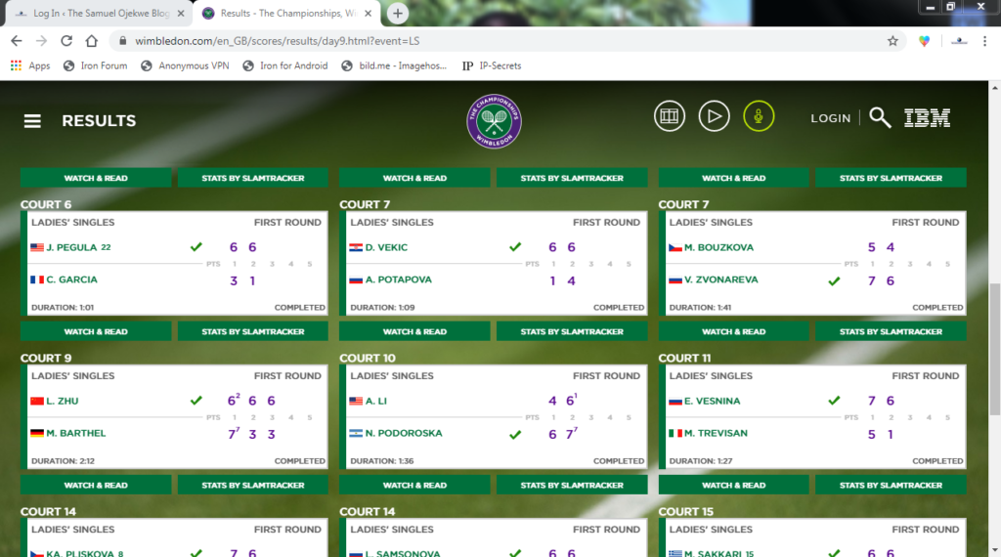1001x557 pixels.
Task: Click player name J. Pegula
Action: click(71, 247)
